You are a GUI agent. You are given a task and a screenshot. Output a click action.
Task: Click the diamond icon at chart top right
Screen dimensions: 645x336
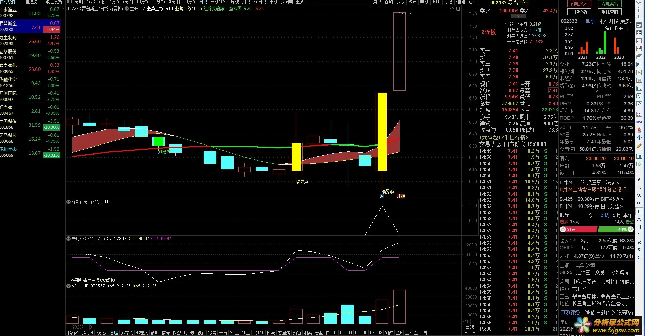[452, 9]
